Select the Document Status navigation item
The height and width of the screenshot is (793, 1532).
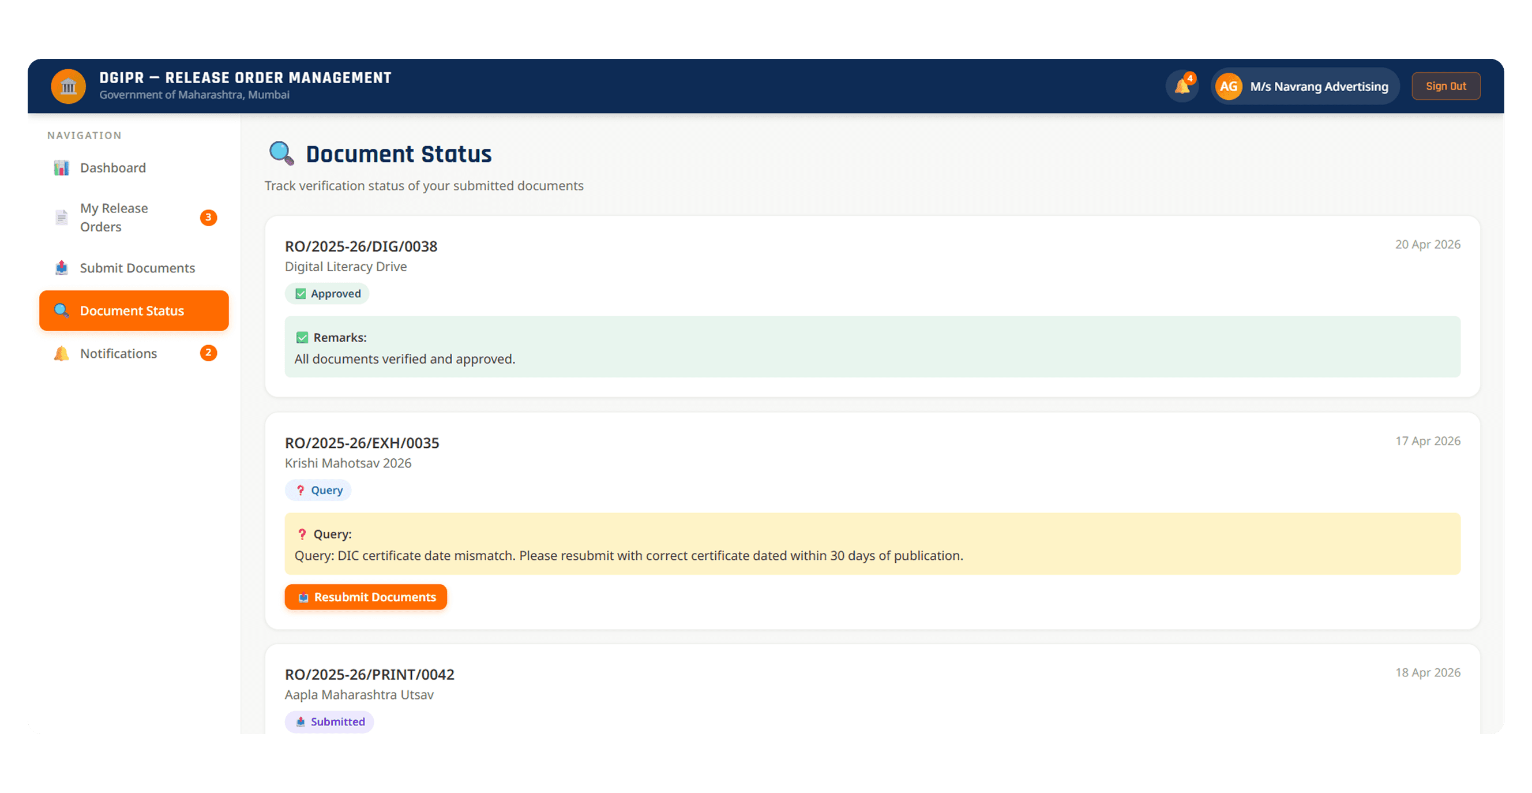pos(134,311)
